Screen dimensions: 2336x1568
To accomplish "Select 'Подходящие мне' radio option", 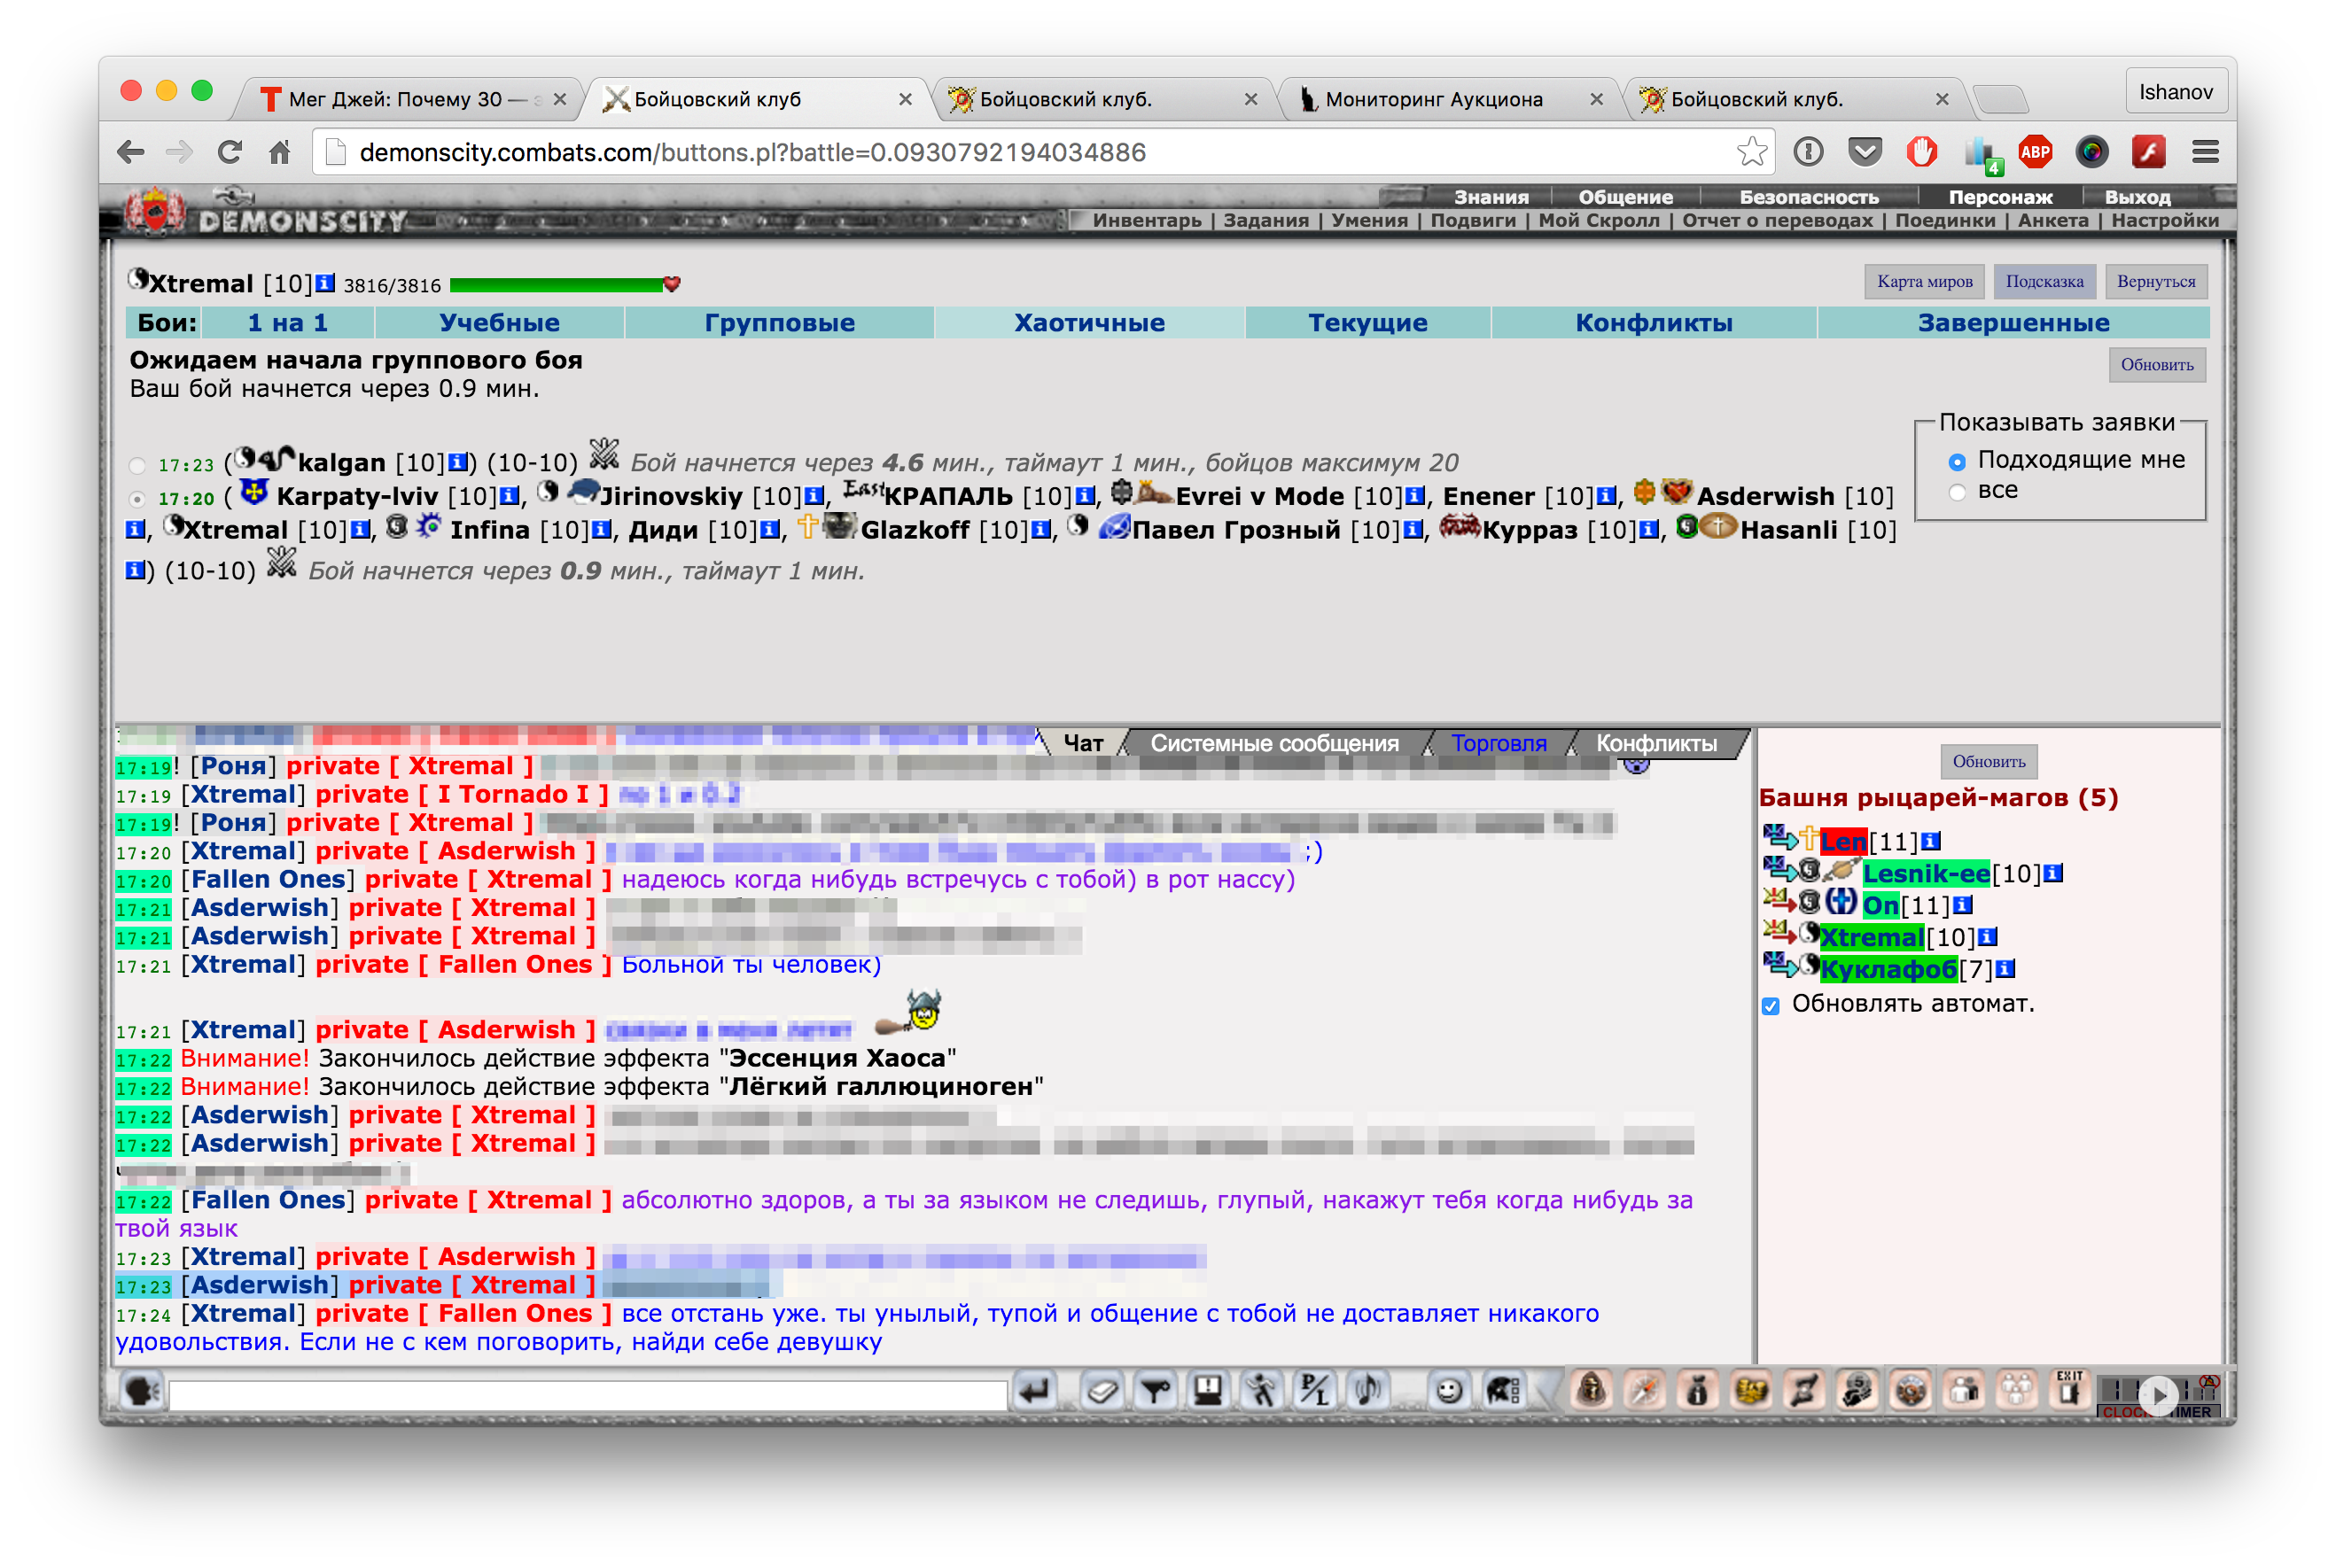I will click(1958, 462).
